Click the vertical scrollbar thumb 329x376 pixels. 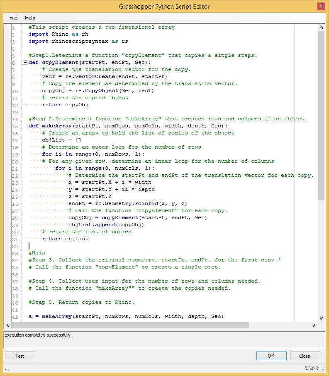322,115
